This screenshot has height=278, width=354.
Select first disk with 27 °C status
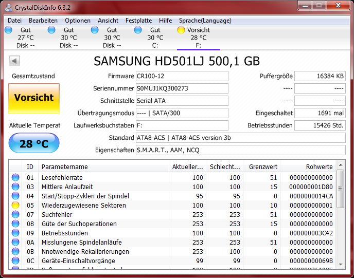(x=26, y=38)
